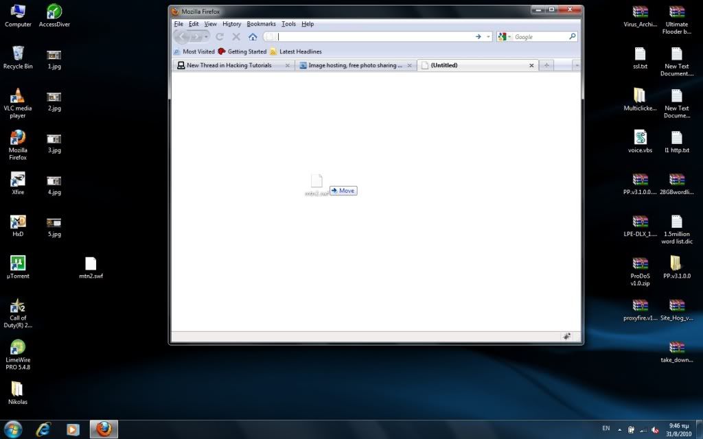The width and height of the screenshot is (703, 439).
Task: Click Firefox Stop loading button
Action: coord(236,37)
